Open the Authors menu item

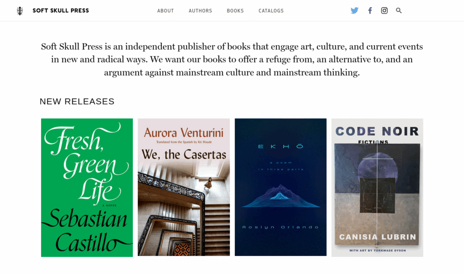[200, 11]
